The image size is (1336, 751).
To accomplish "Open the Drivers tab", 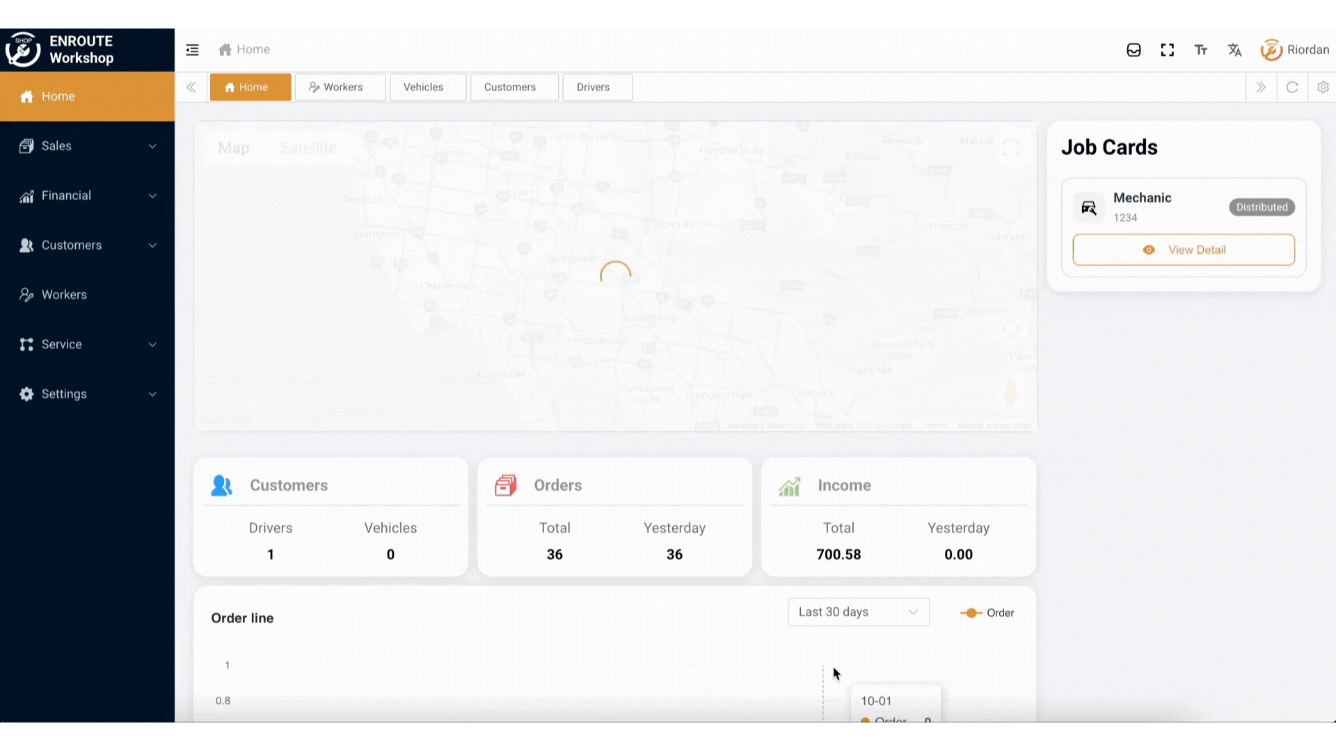I will tap(597, 87).
